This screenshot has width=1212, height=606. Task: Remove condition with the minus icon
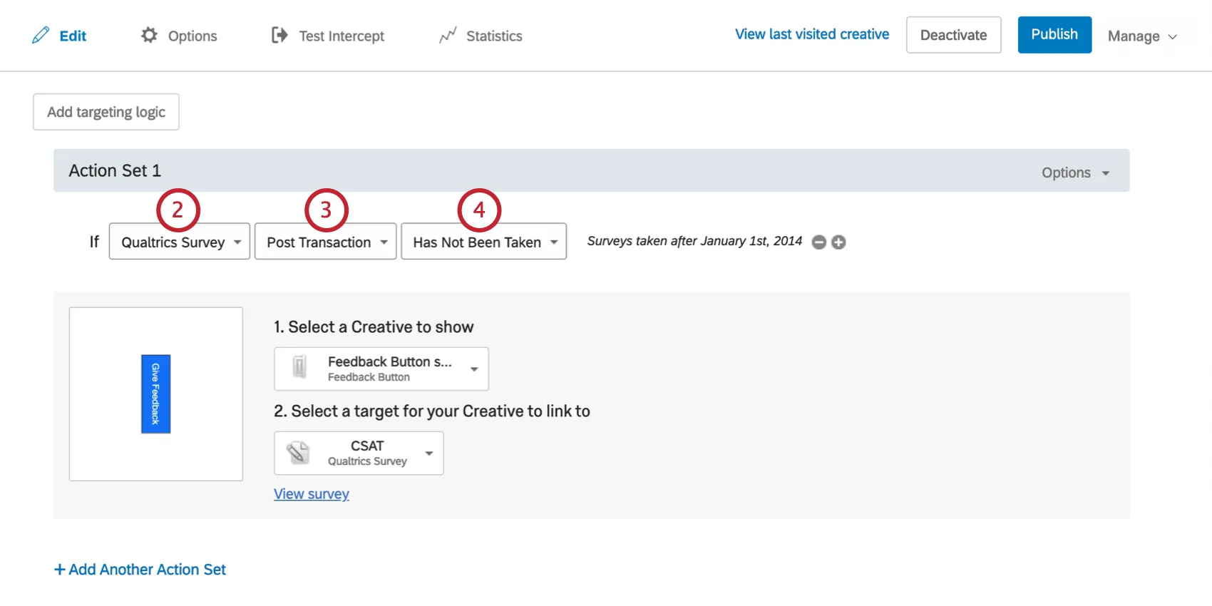click(819, 242)
